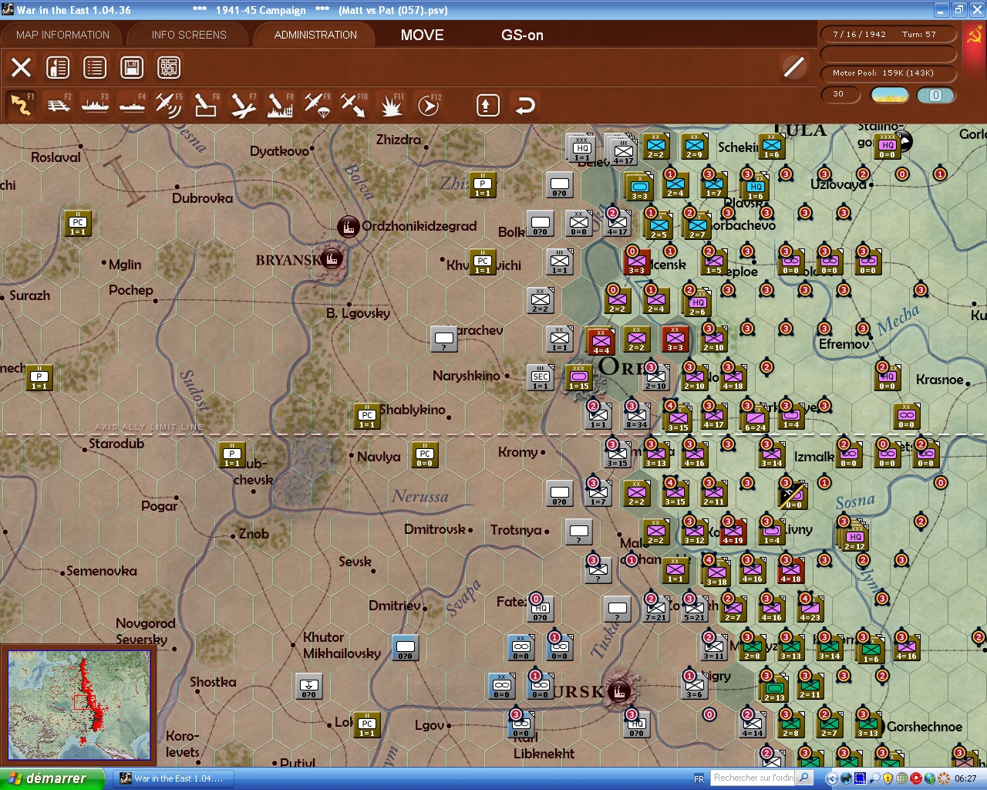Select the F1 move mode icon
Screen dimensions: 987x790
coord(21,105)
